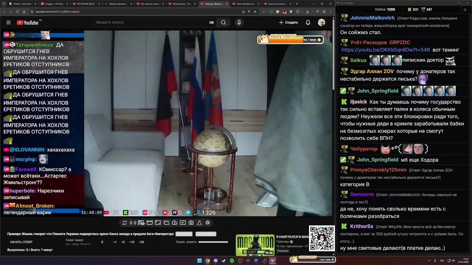This screenshot has height=265, width=472.
Task: Start voice search with the microphone icon
Action: point(239,22)
